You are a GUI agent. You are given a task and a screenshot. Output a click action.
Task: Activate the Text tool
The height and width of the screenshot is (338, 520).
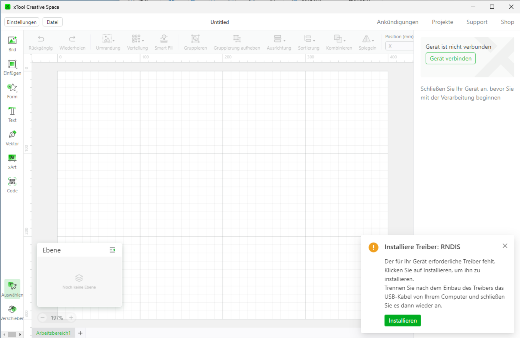[x=12, y=115]
